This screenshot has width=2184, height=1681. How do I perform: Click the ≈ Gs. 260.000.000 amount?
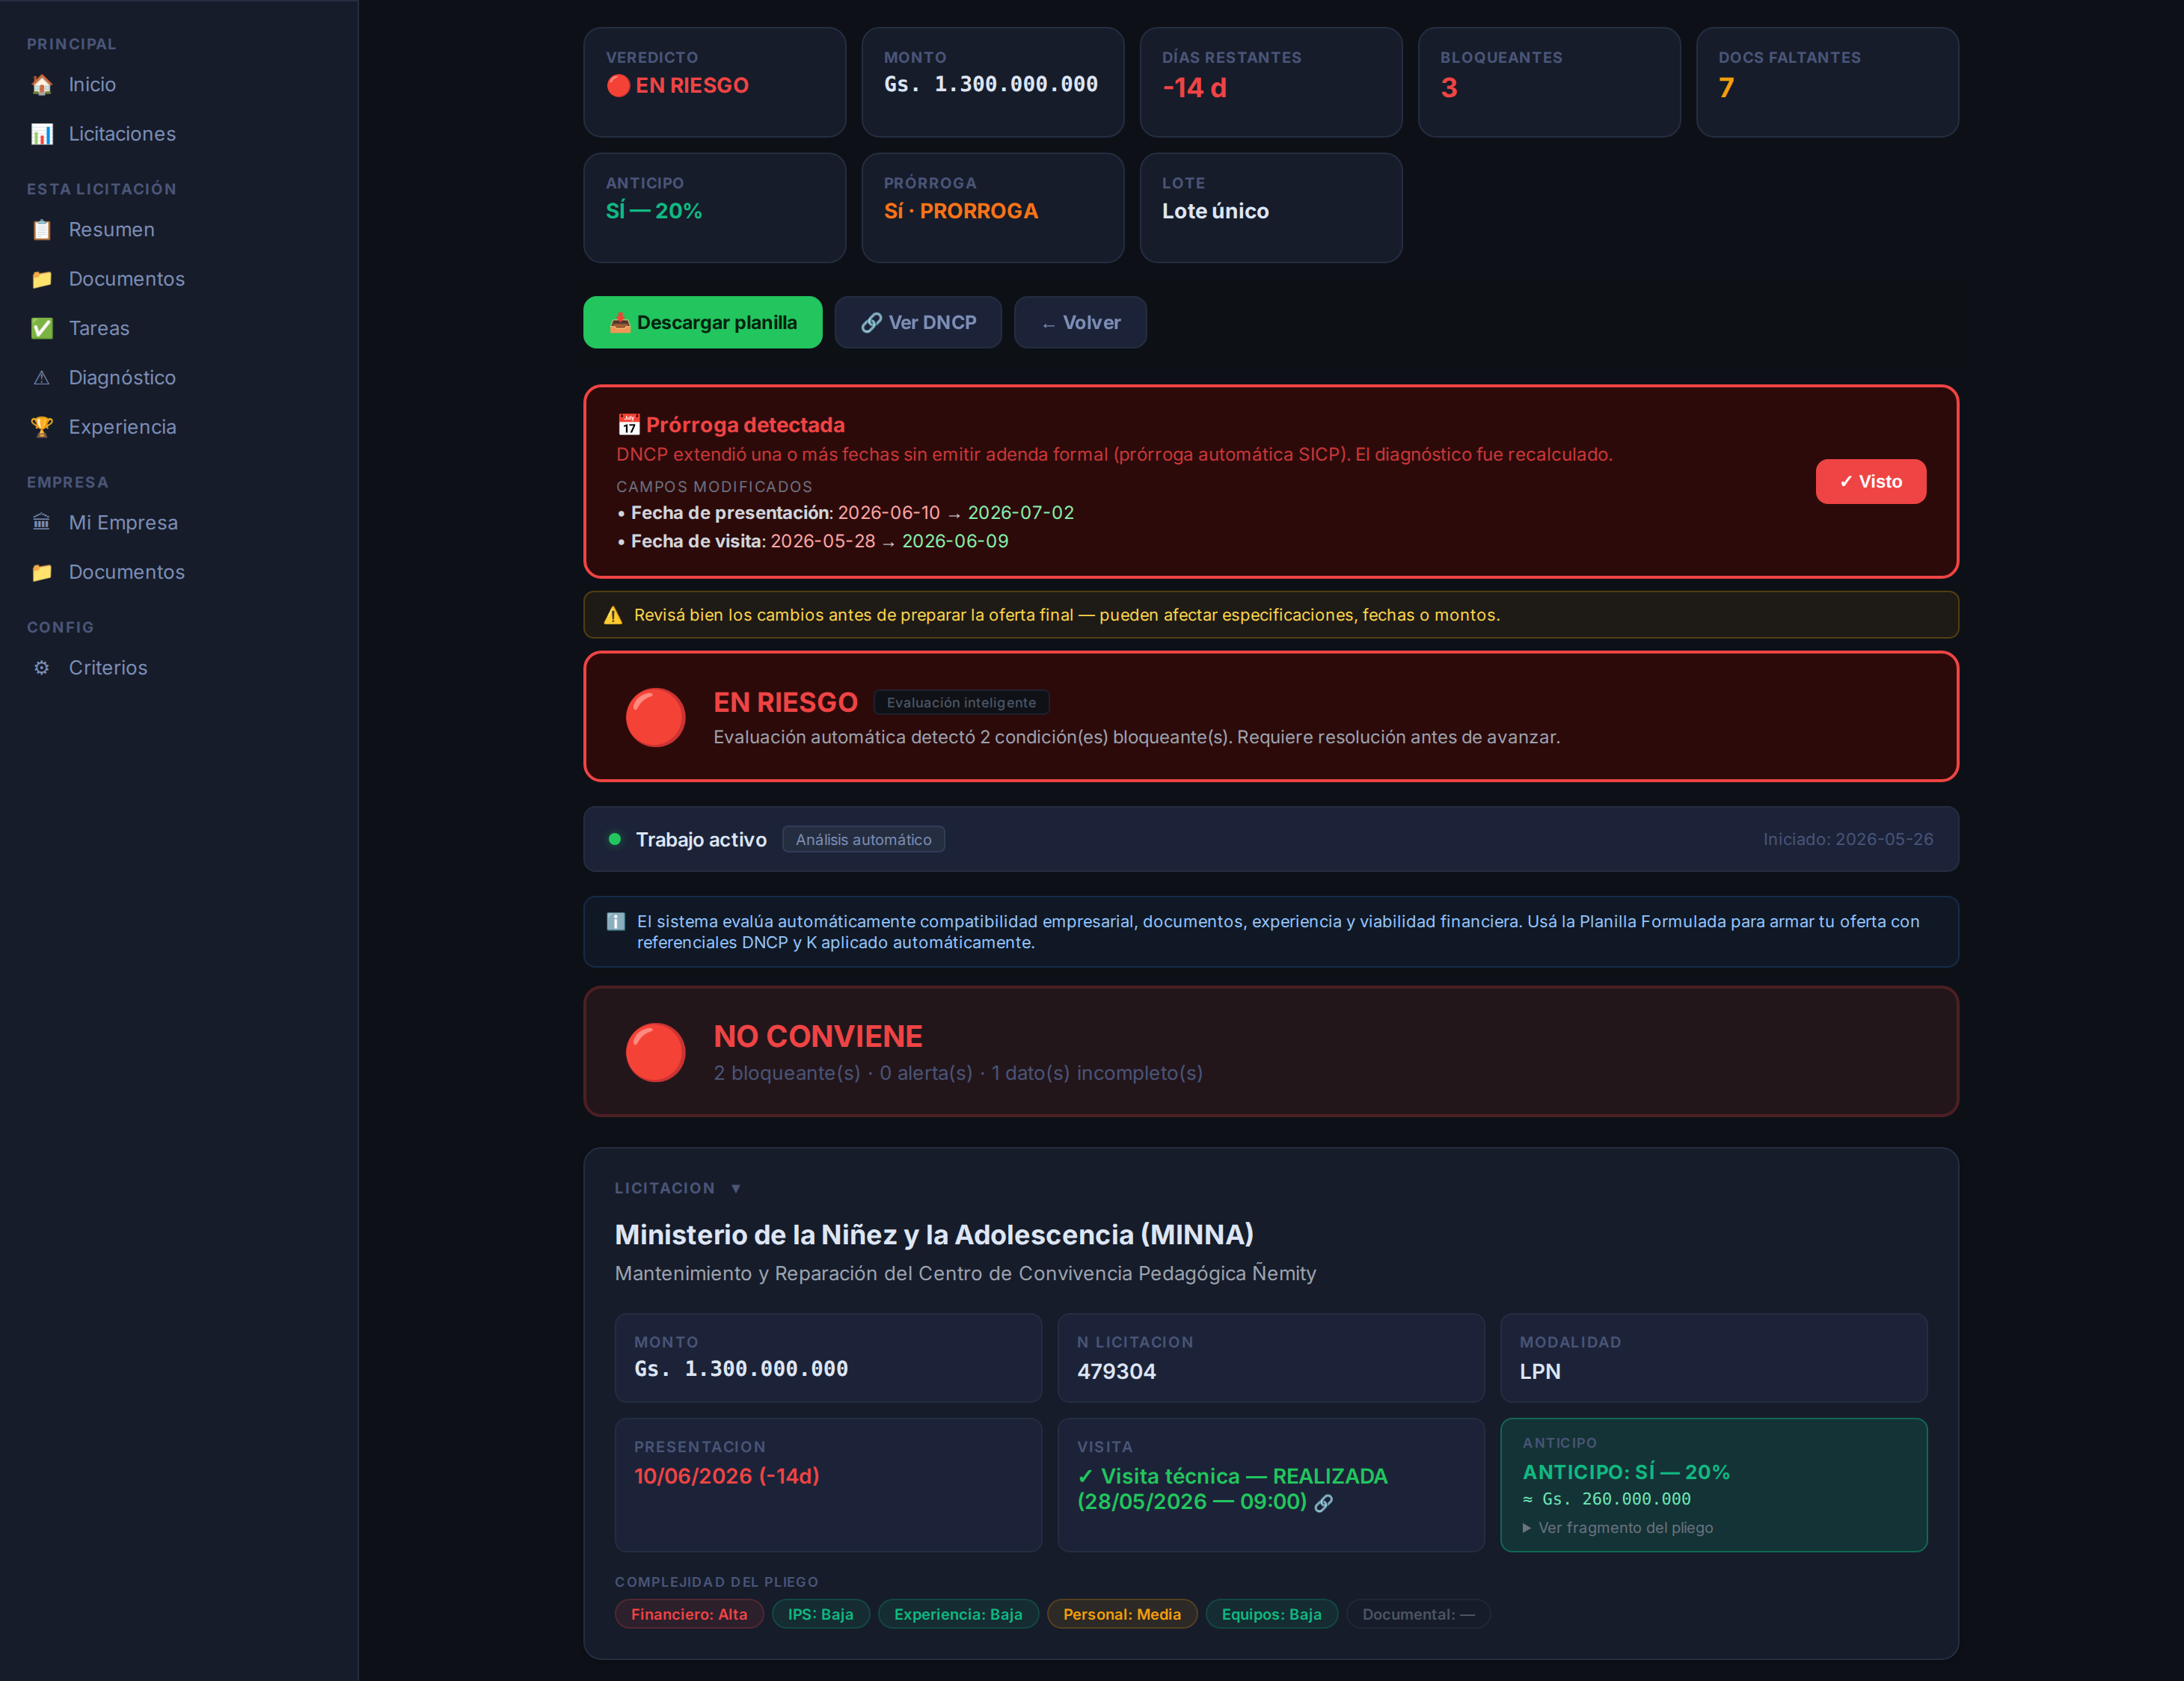click(x=1606, y=1499)
